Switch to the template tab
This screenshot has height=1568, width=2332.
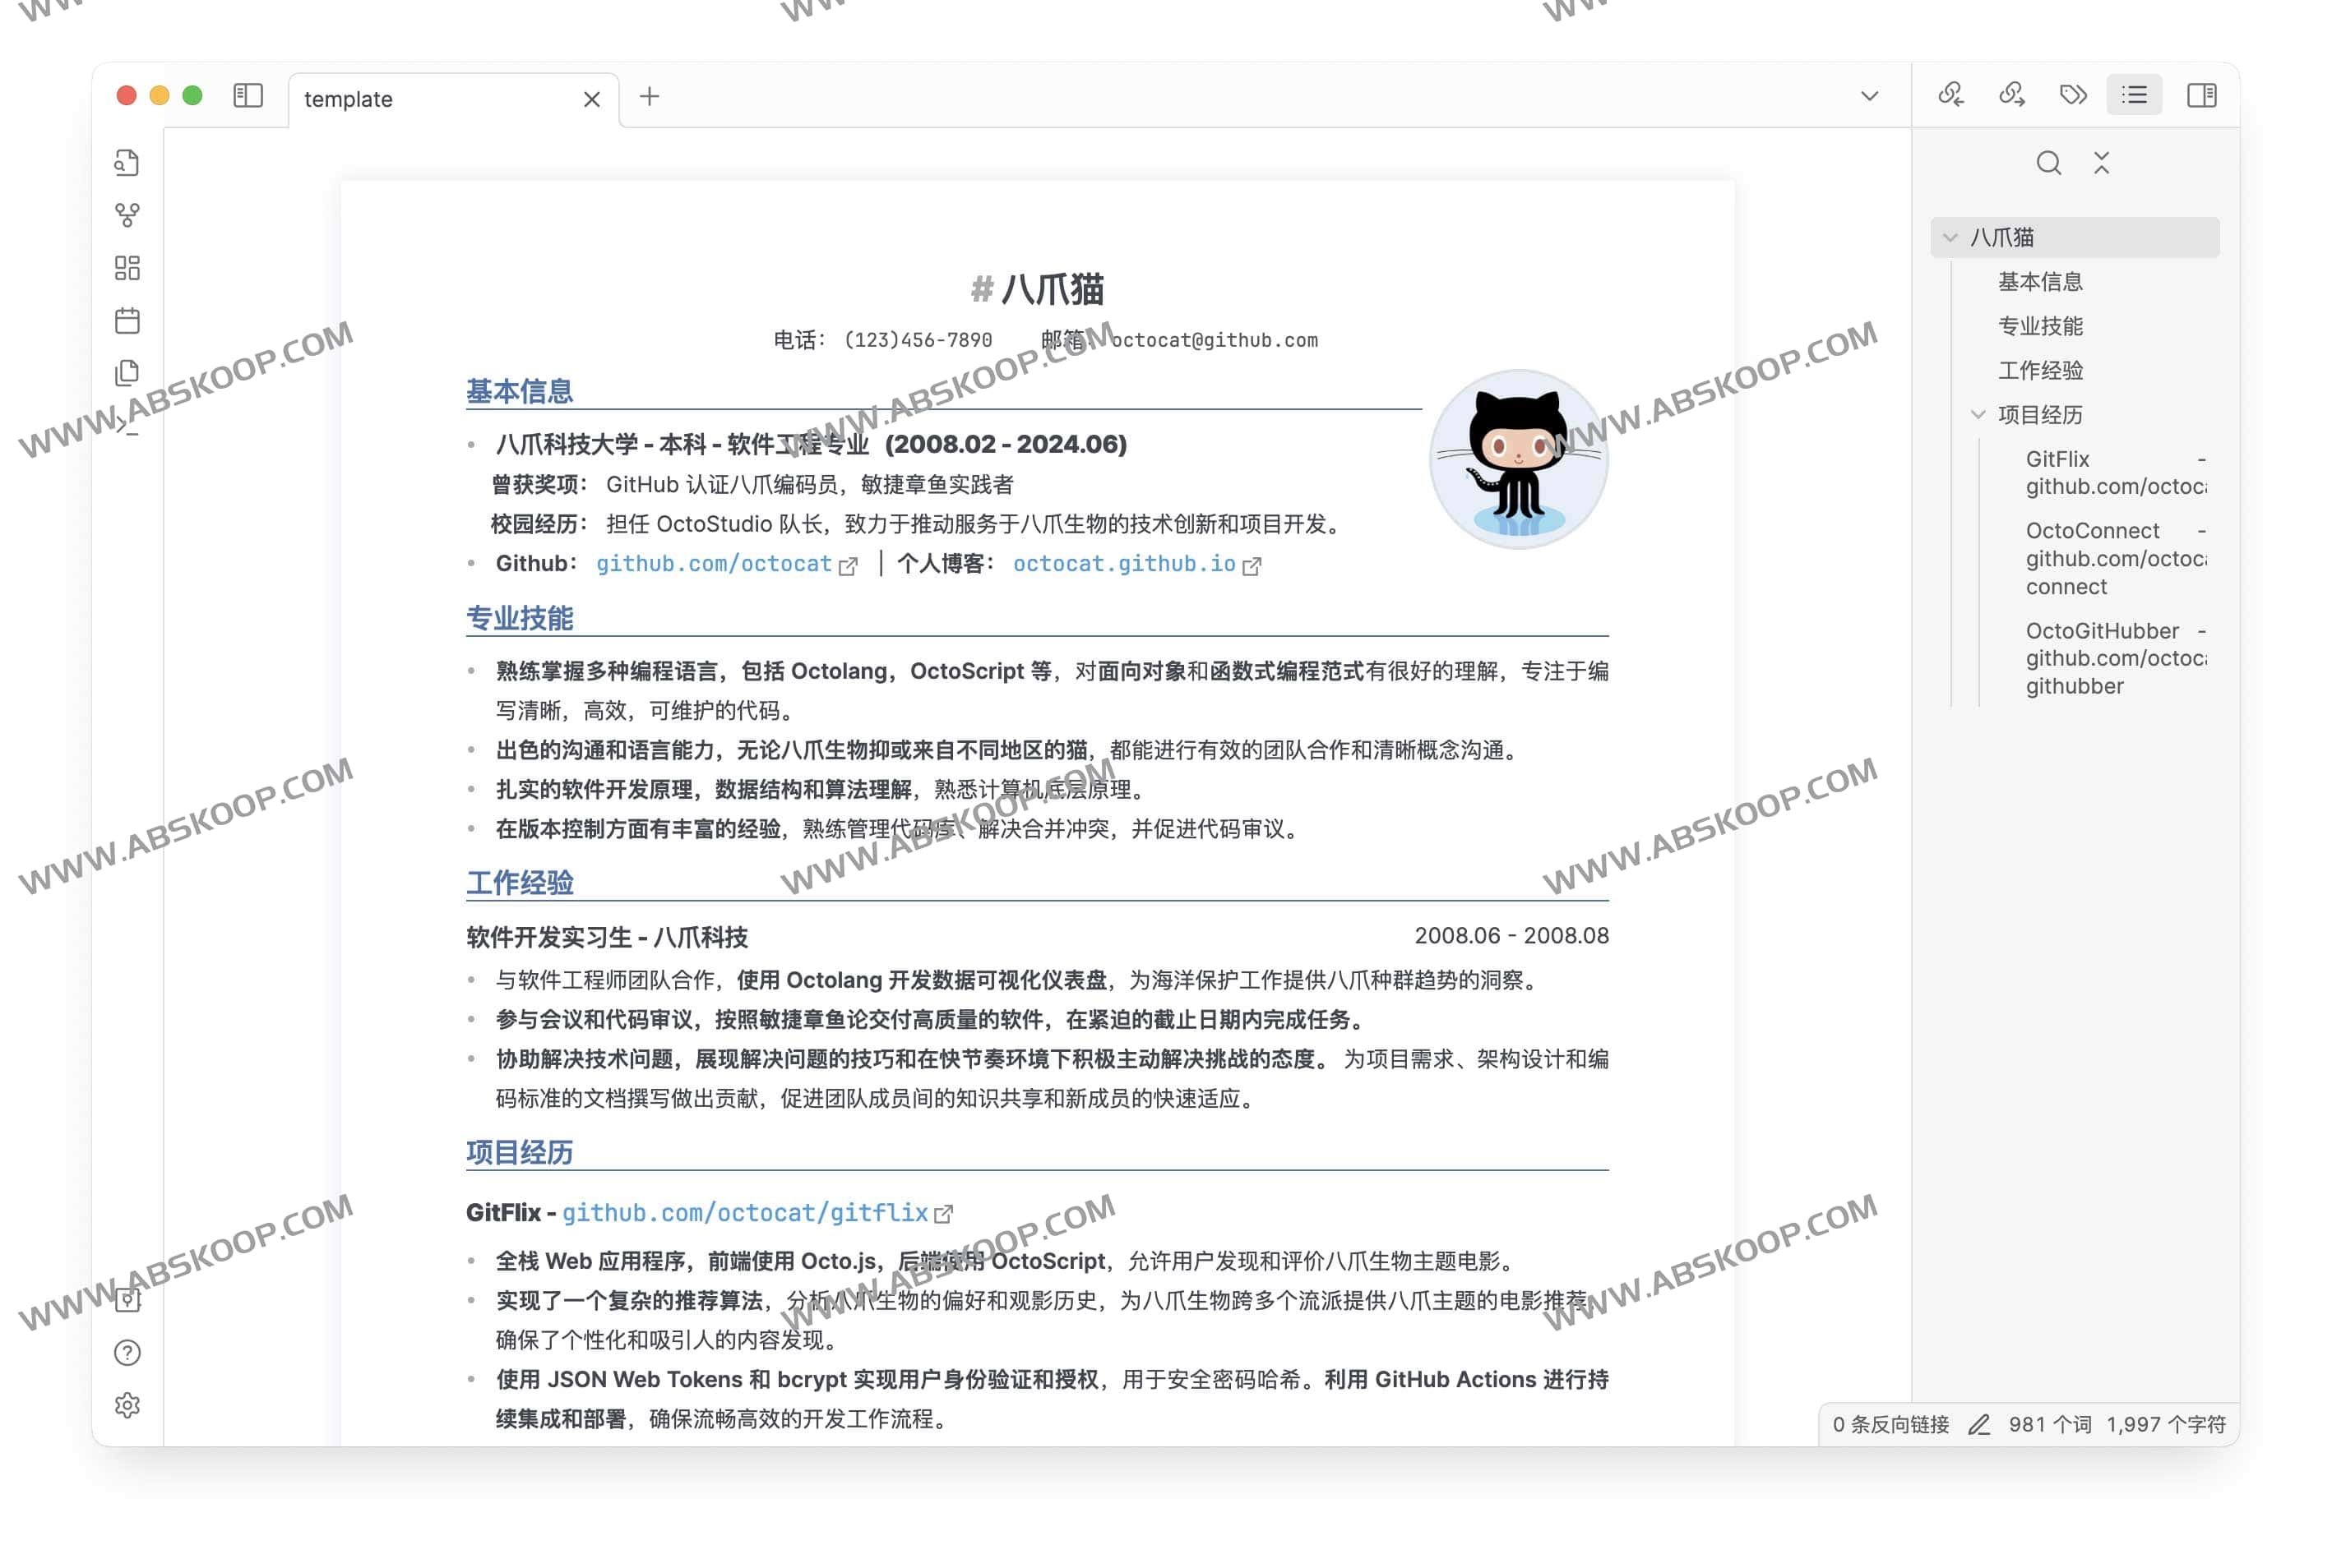347,98
